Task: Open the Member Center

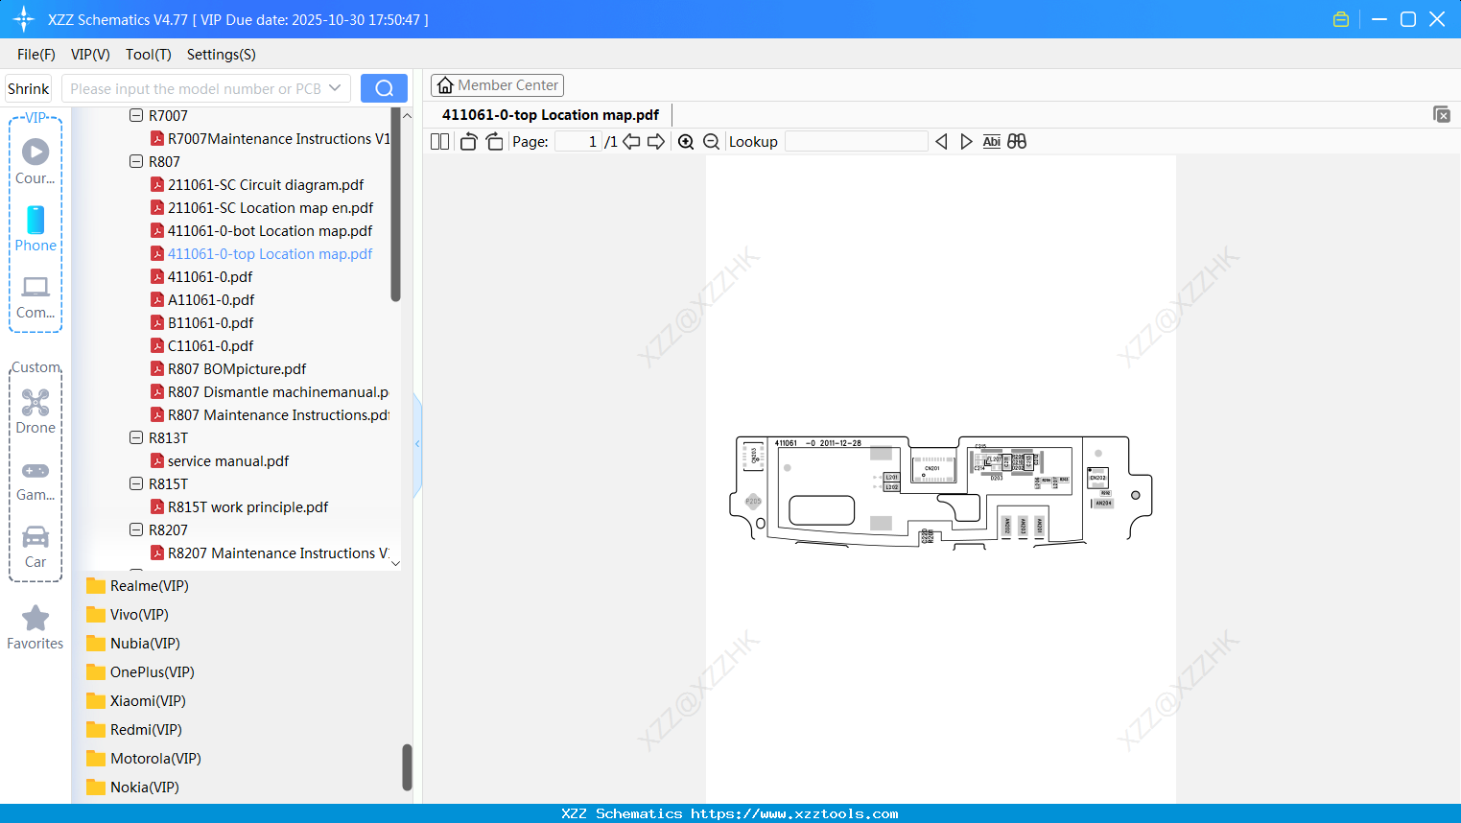Action: point(497,85)
